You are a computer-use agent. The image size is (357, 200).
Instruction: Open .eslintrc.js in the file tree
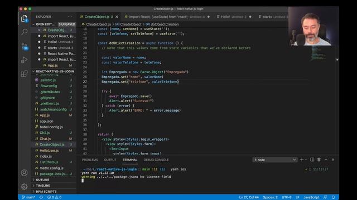[54, 80]
